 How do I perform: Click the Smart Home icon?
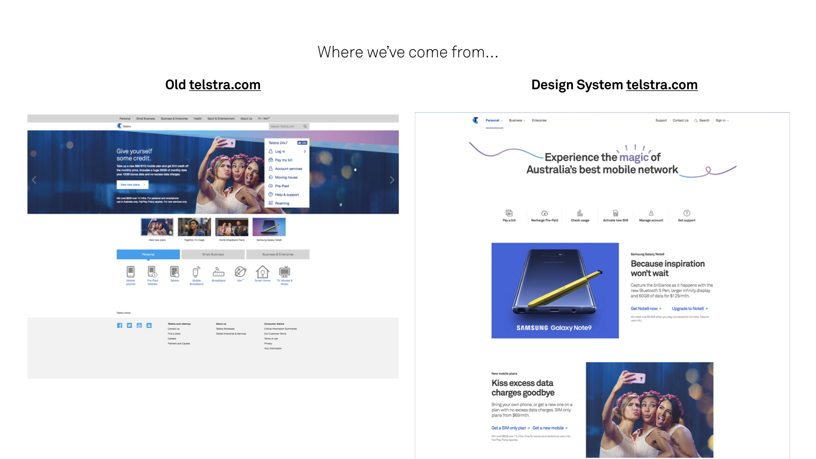click(263, 272)
